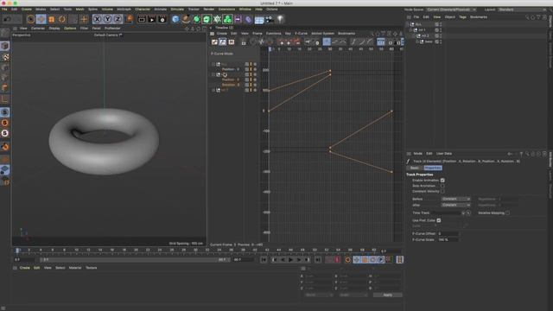Toggle the Solo Animation checkbox
Image resolution: width=553 pixels, height=311 pixels.
tap(442, 186)
